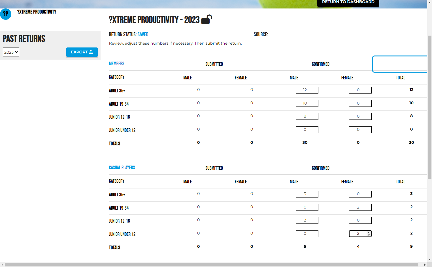Screen dimensions: 432x267
Task: Click the ?P round club logo
Action: pos(6,14)
